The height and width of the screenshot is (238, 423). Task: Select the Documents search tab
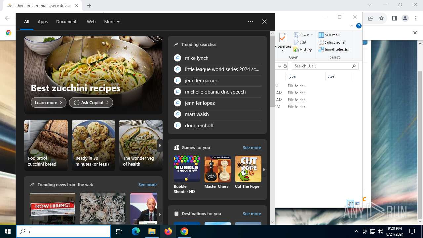67,21
